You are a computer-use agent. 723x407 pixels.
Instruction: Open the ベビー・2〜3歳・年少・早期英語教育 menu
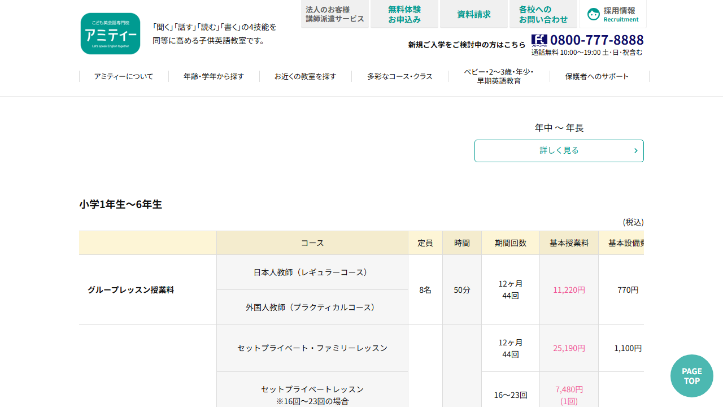[499, 76]
